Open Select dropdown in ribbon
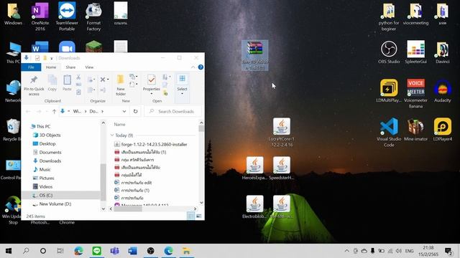This screenshot has width=460, height=258. [x=182, y=94]
